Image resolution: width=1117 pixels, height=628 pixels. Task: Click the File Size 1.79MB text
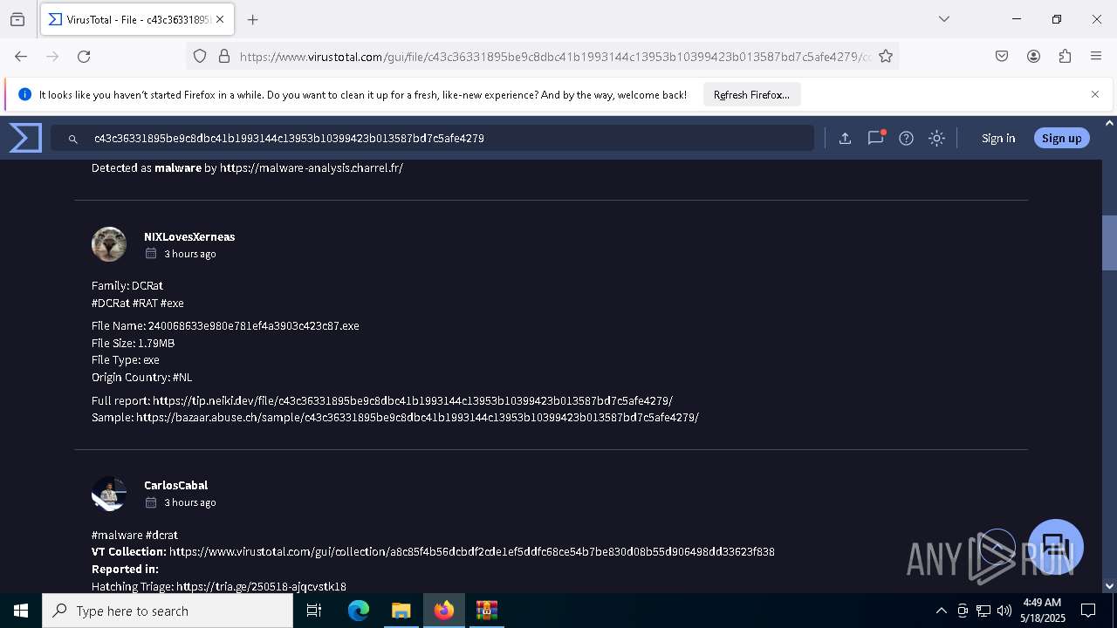(134, 343)
